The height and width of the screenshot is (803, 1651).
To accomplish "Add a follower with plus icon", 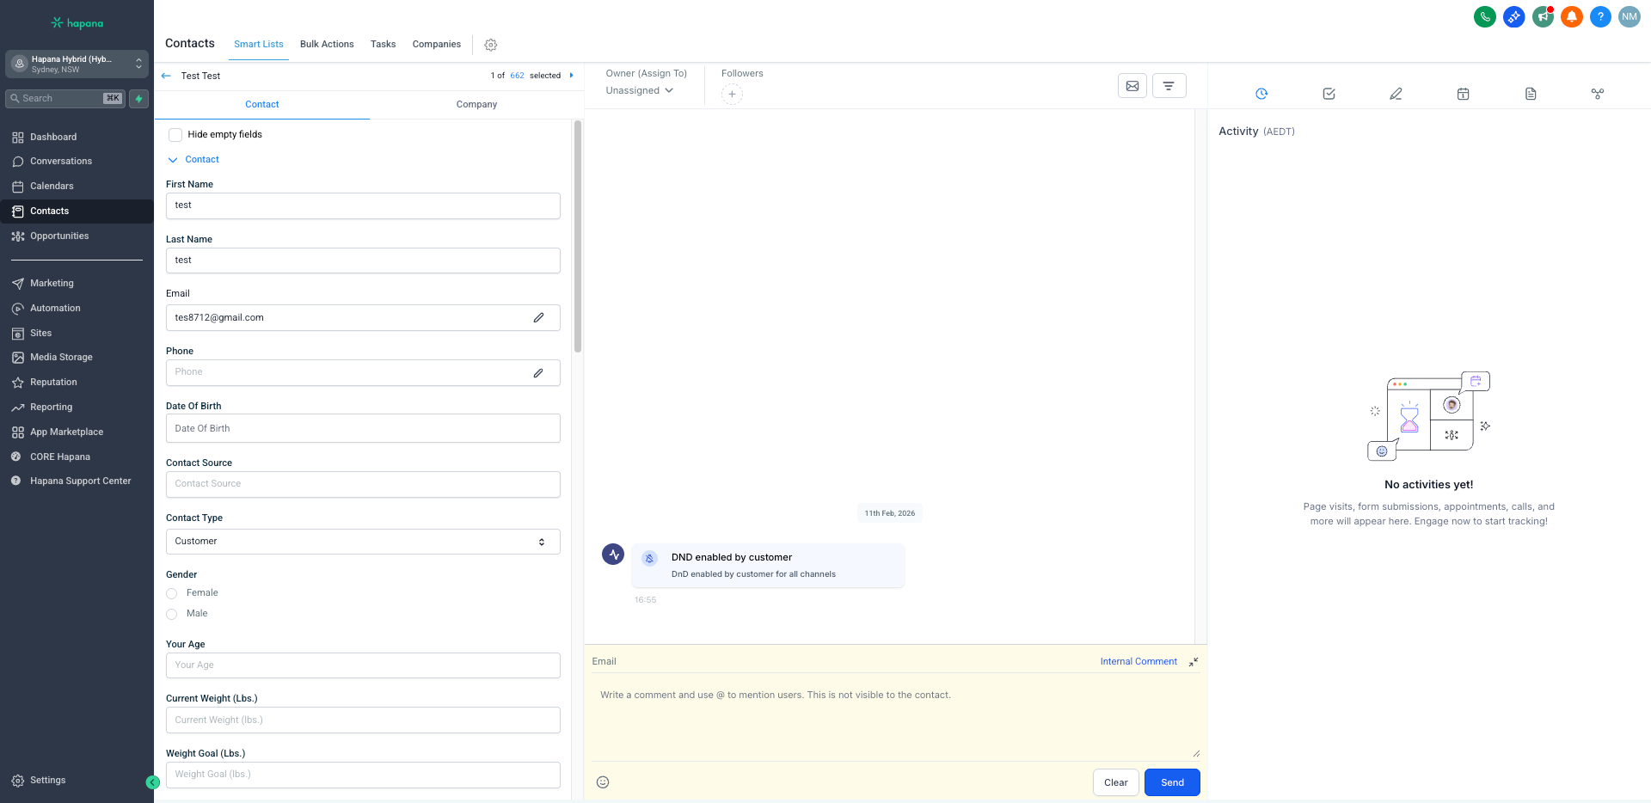I will coord(732,95).
